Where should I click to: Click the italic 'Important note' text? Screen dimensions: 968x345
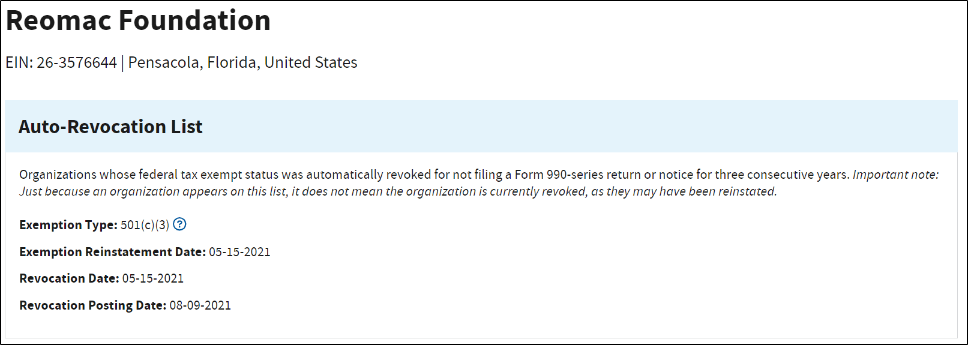(x=895, y=175)
